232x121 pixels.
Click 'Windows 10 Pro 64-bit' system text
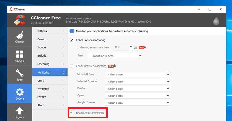(79, 18)
